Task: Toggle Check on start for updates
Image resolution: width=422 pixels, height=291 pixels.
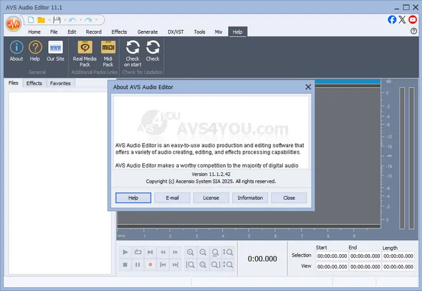Action: pos(133,54)
